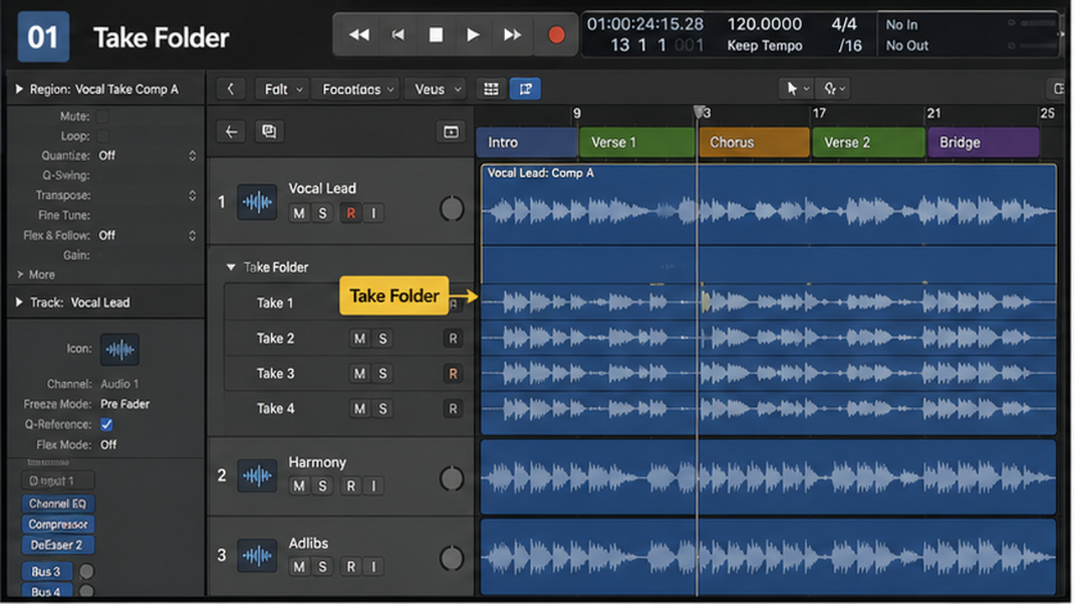Click the Bus 3 send button
Viewport: 1074px width, 604px height.
46,572
